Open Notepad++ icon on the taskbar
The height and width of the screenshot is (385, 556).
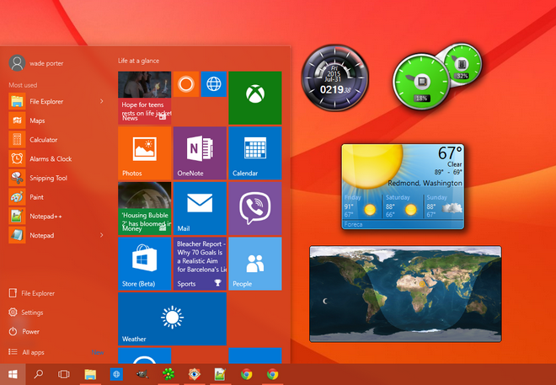[x=220, y=374]
